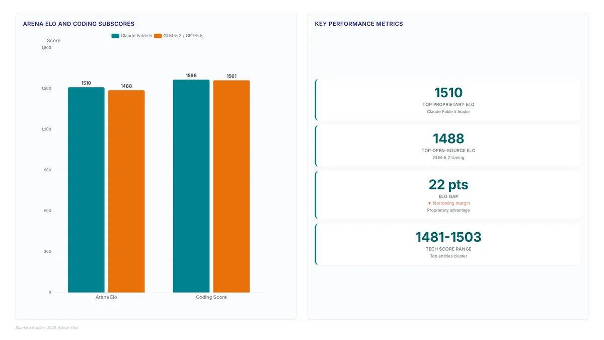Toggle the GLM-5.2 / GPT-5.5 legend swatch
The image size is (604, 340).
[x=158, y=36]
